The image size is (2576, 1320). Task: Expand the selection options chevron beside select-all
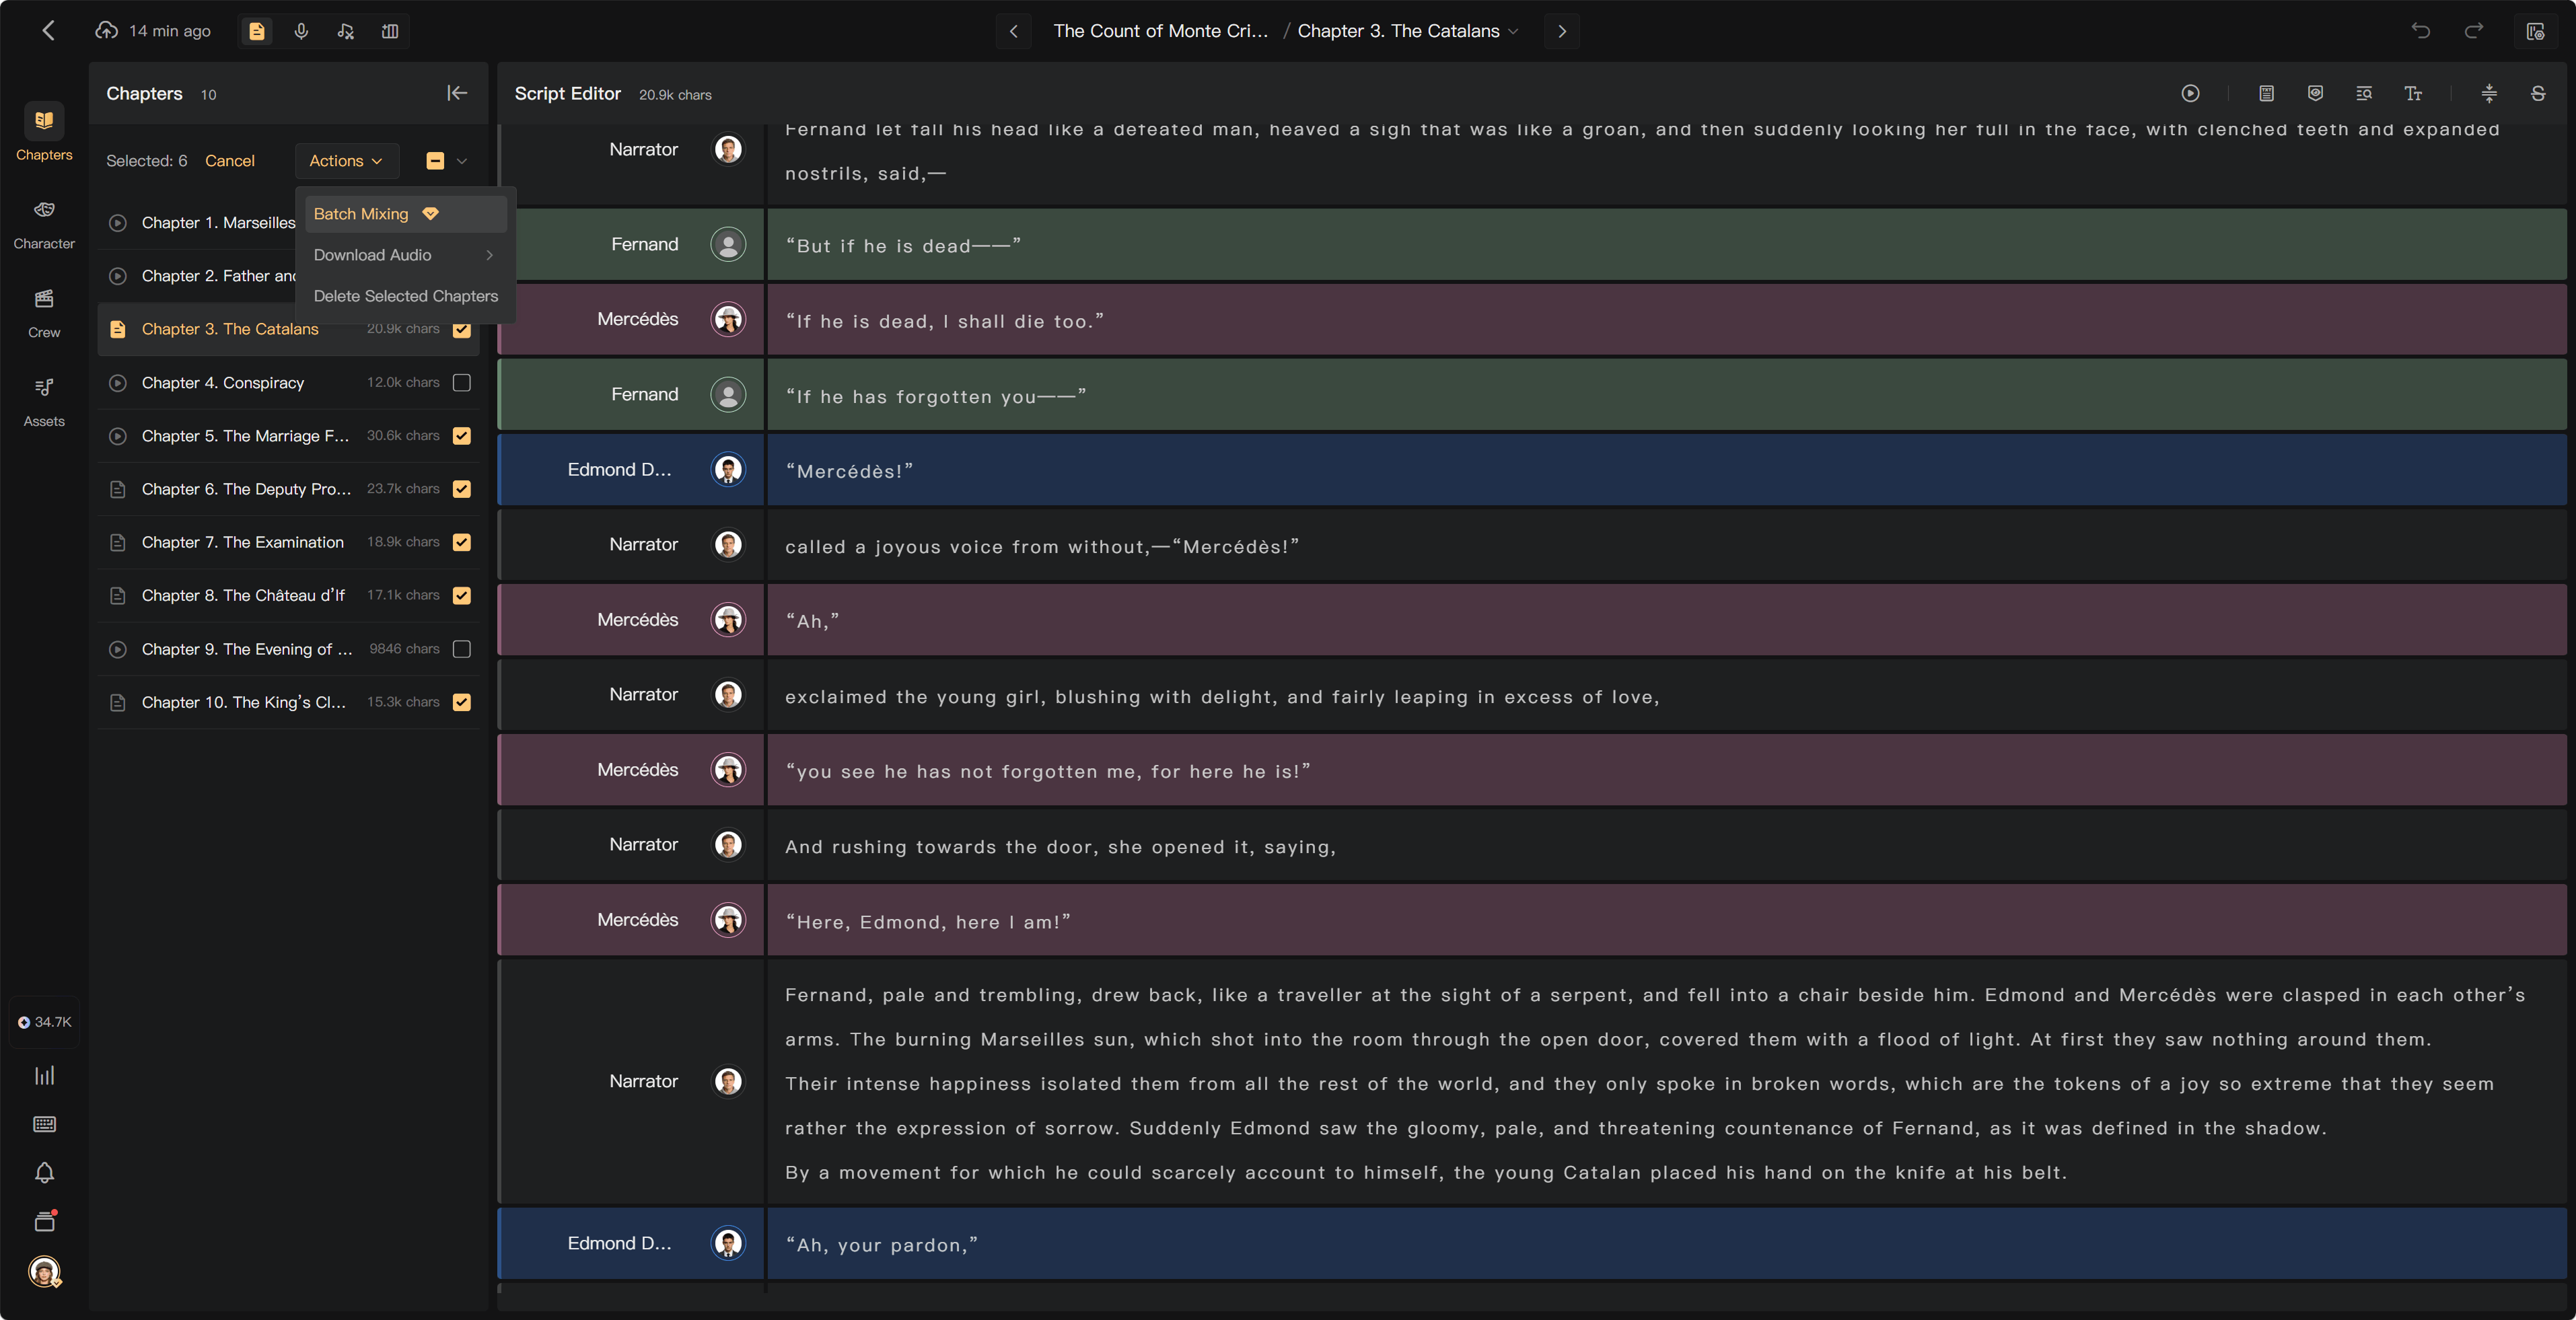point(462,161)
